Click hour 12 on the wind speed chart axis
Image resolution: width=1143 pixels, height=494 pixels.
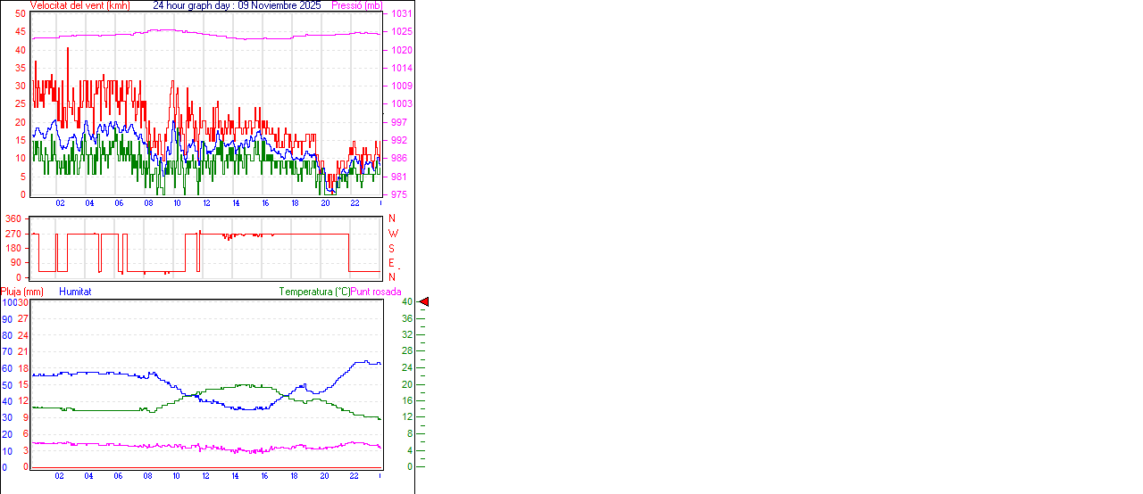pyautogui.click(x=206, y=203)
